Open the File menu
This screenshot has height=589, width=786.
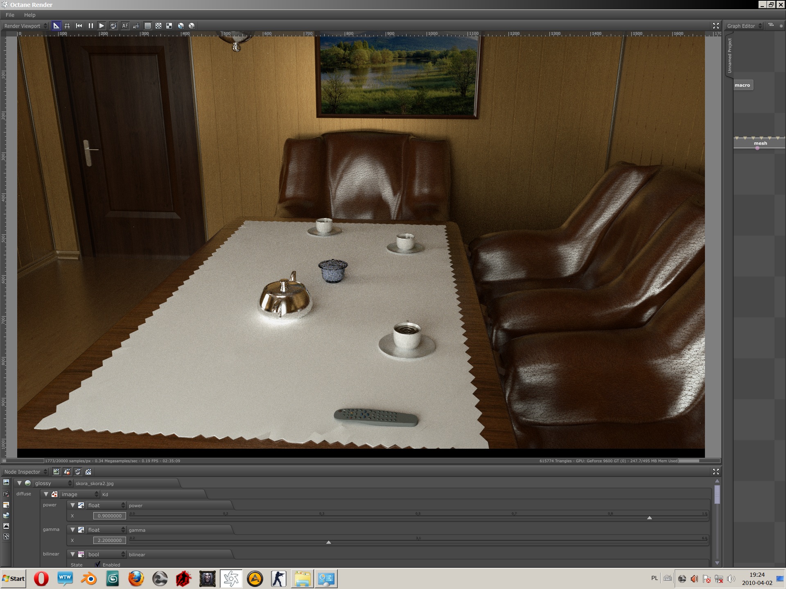10,15
